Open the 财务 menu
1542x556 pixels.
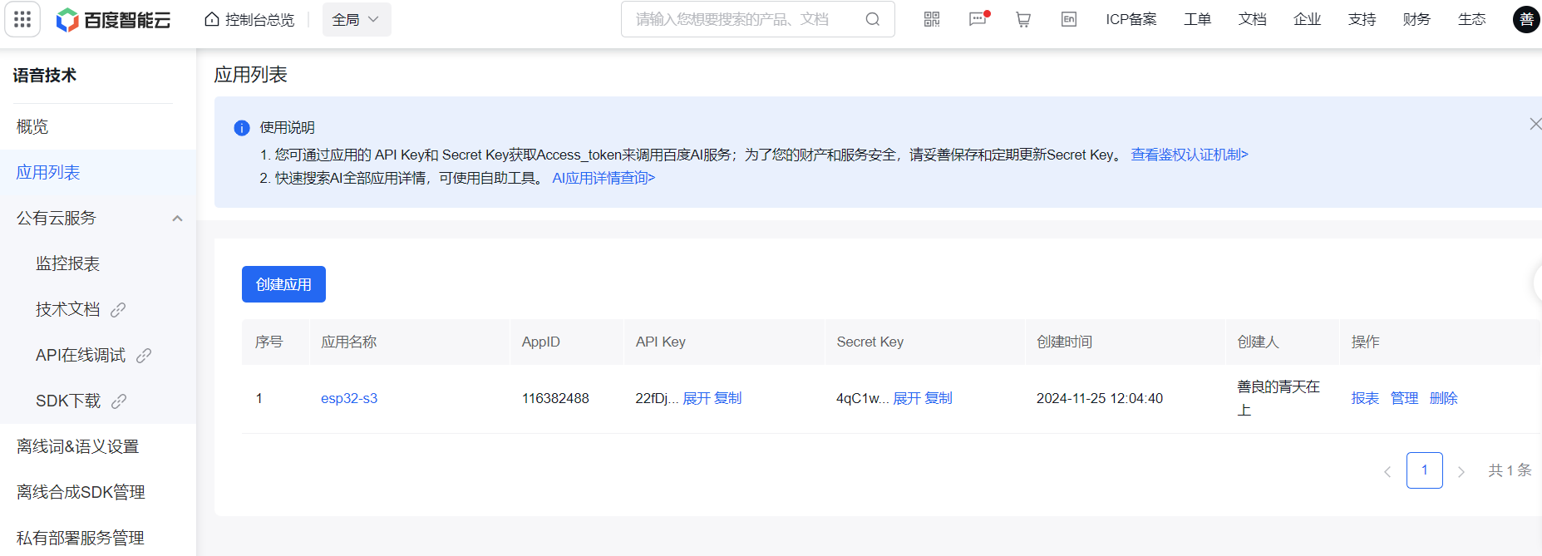pyautogui.click(x=1416, y=19)
